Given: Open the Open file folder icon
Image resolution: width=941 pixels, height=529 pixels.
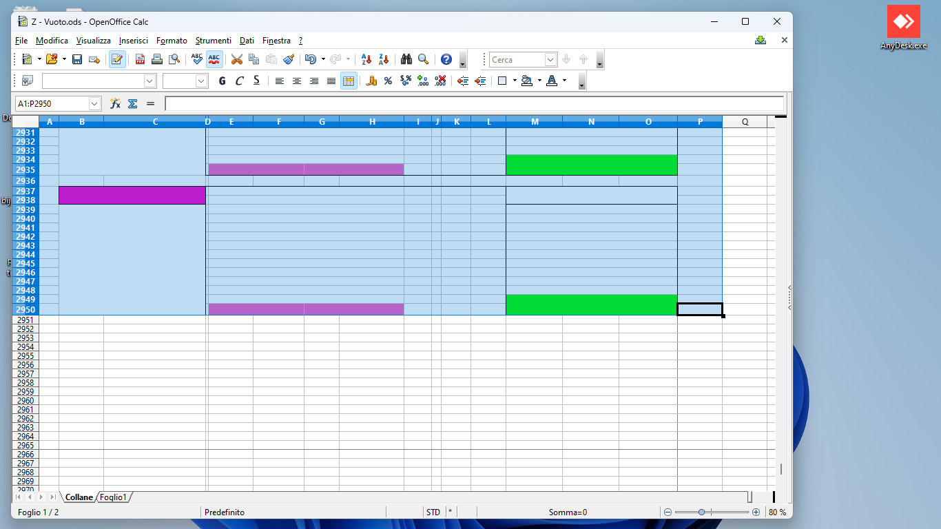Looking at the screenshot, I should click(x=52, y=59).
